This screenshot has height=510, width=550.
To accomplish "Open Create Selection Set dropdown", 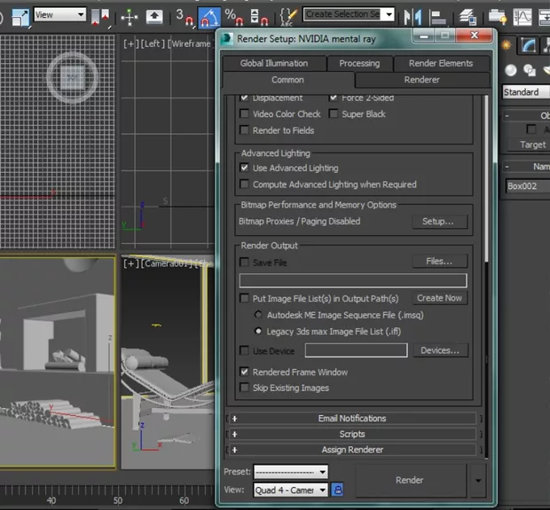I will 389,14.
